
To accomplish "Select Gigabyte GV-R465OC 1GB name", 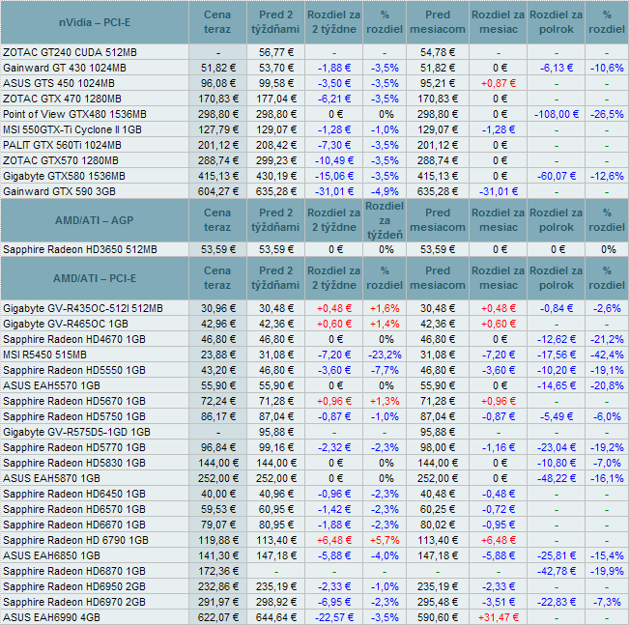I will [66, 325].
